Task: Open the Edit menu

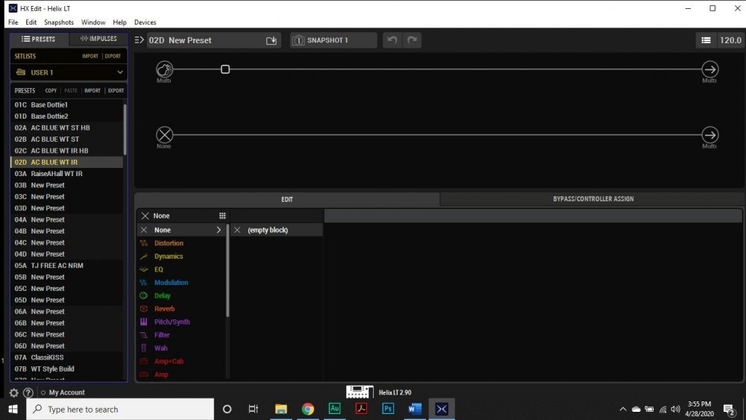Action: tap(31, 22)
